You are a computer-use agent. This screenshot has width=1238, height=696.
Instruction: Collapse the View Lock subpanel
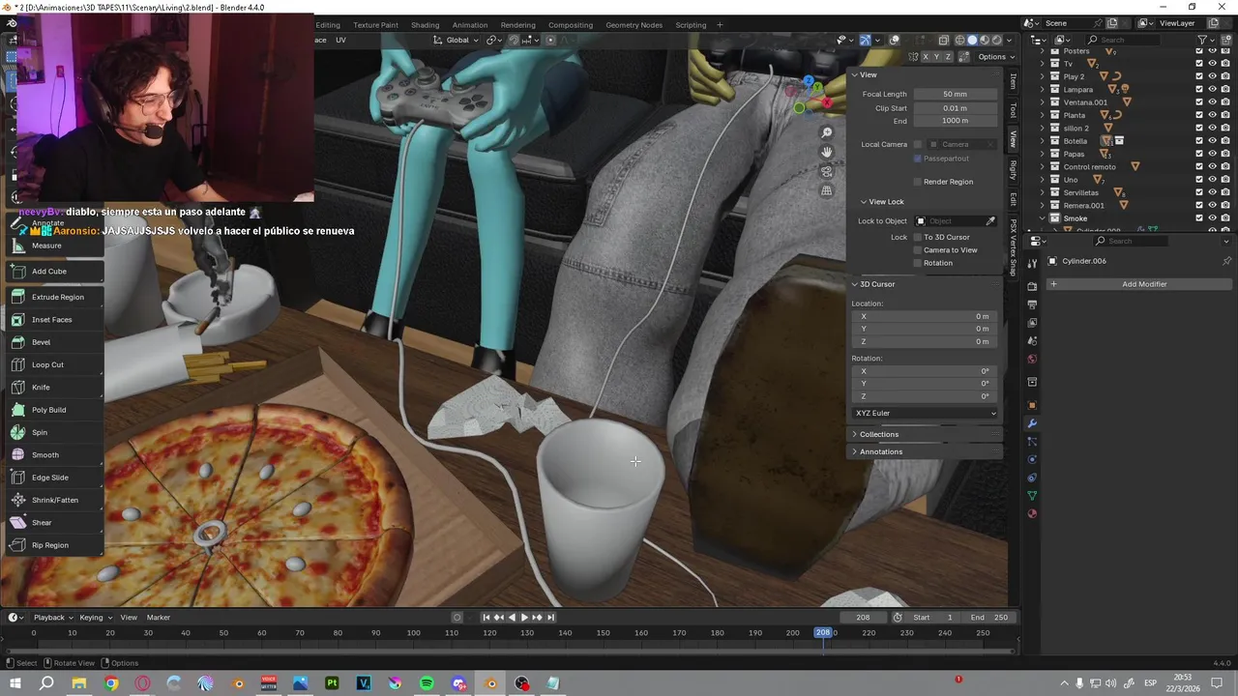[882, 202]
